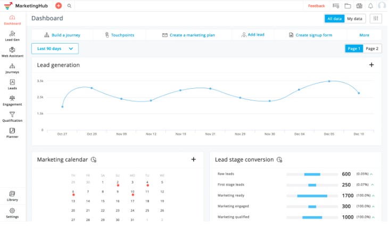Click the Nov 21 chart data point
The width and height of the screenshot is (389, 228).
(x=210, y=88)
